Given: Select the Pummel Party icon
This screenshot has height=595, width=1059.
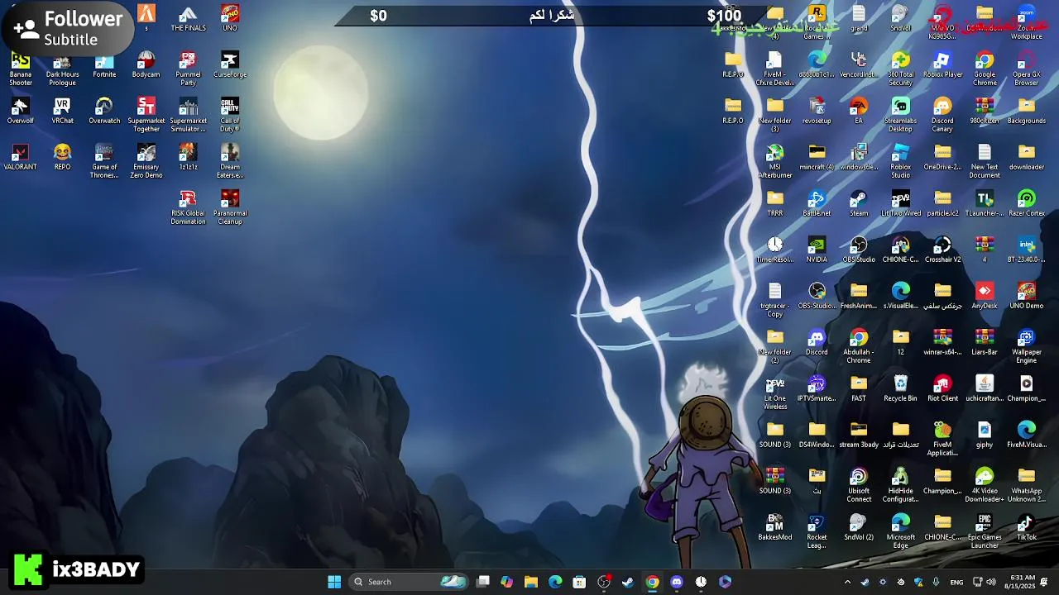Looking at the screenshot, I should tap(188, 69).
